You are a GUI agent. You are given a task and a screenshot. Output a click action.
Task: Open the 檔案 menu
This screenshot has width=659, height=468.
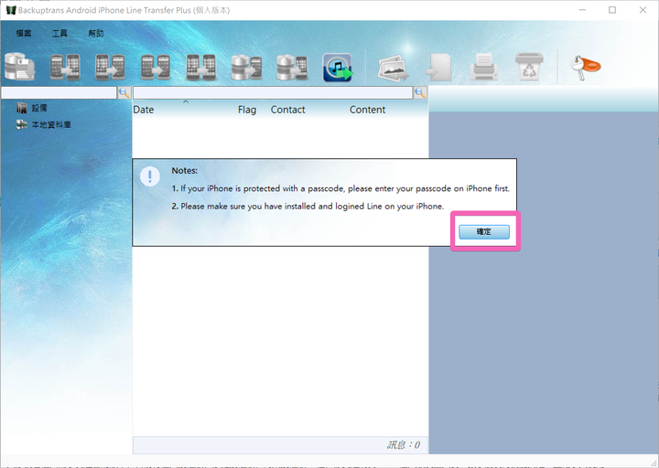24,33
